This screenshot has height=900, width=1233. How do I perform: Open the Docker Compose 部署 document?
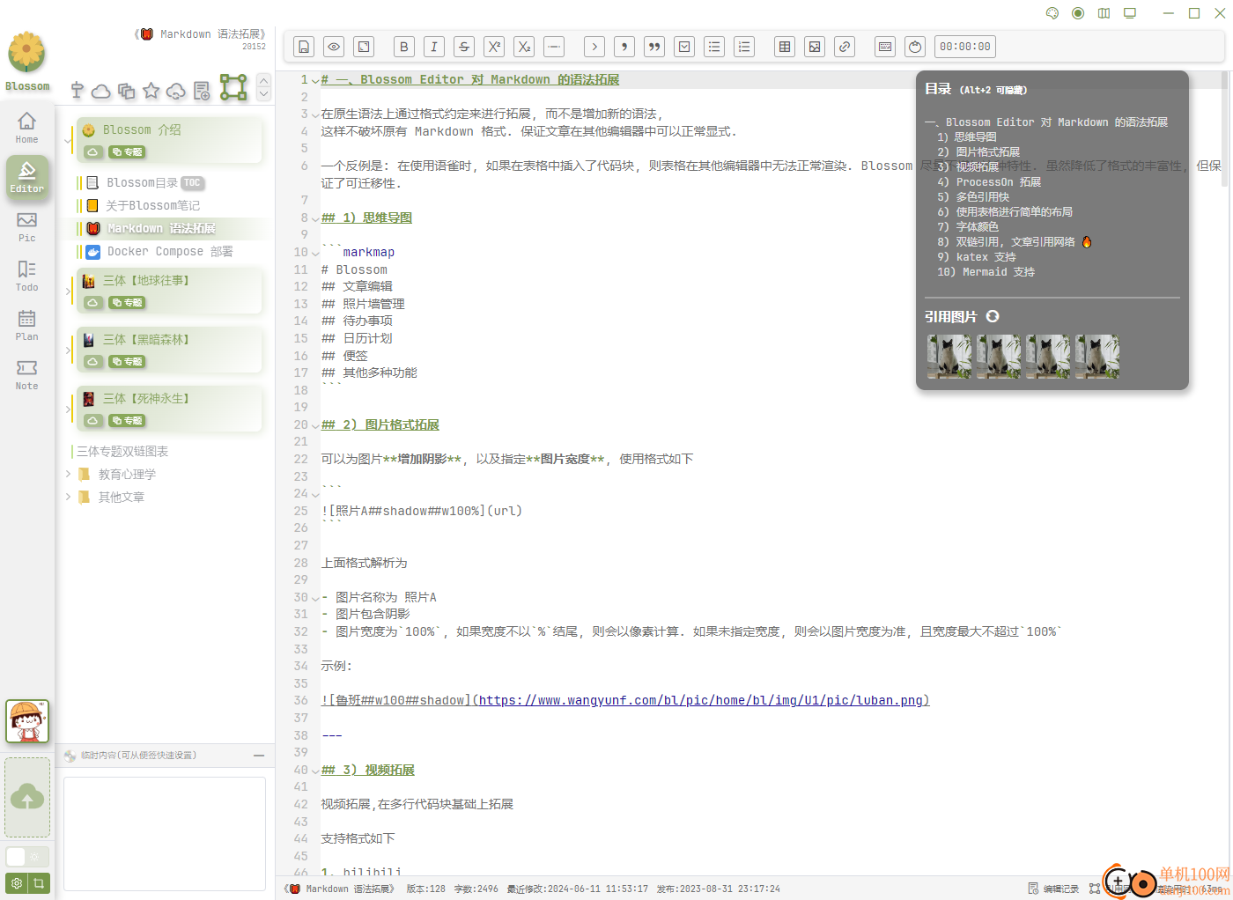[171, 251]
